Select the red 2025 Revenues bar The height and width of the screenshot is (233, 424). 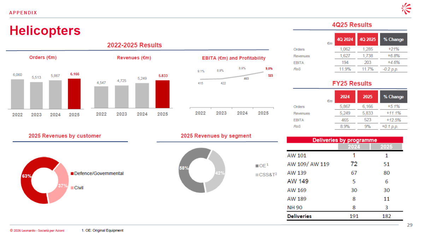[163, 94]
